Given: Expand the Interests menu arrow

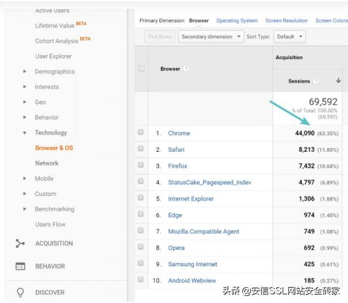Looking at the screenshot, I should pos(25,86).
